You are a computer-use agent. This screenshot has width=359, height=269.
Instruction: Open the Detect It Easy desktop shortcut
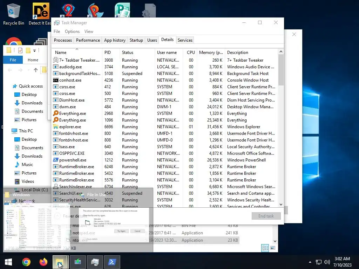pos(40,14)
